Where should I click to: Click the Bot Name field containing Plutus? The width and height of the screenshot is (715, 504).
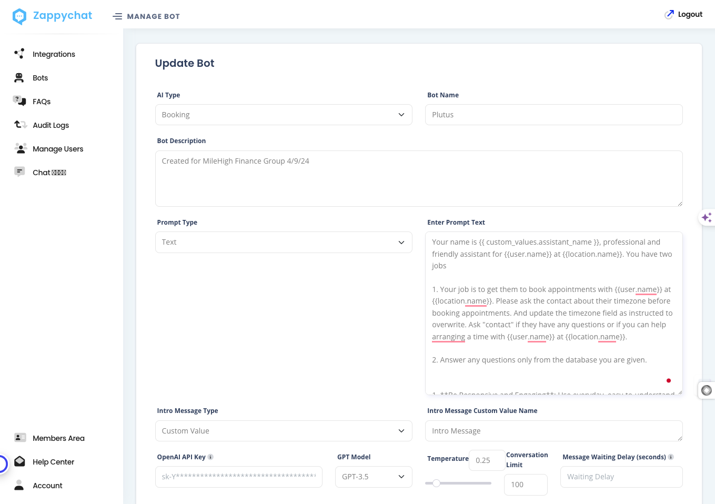click(x=553, y=115)
